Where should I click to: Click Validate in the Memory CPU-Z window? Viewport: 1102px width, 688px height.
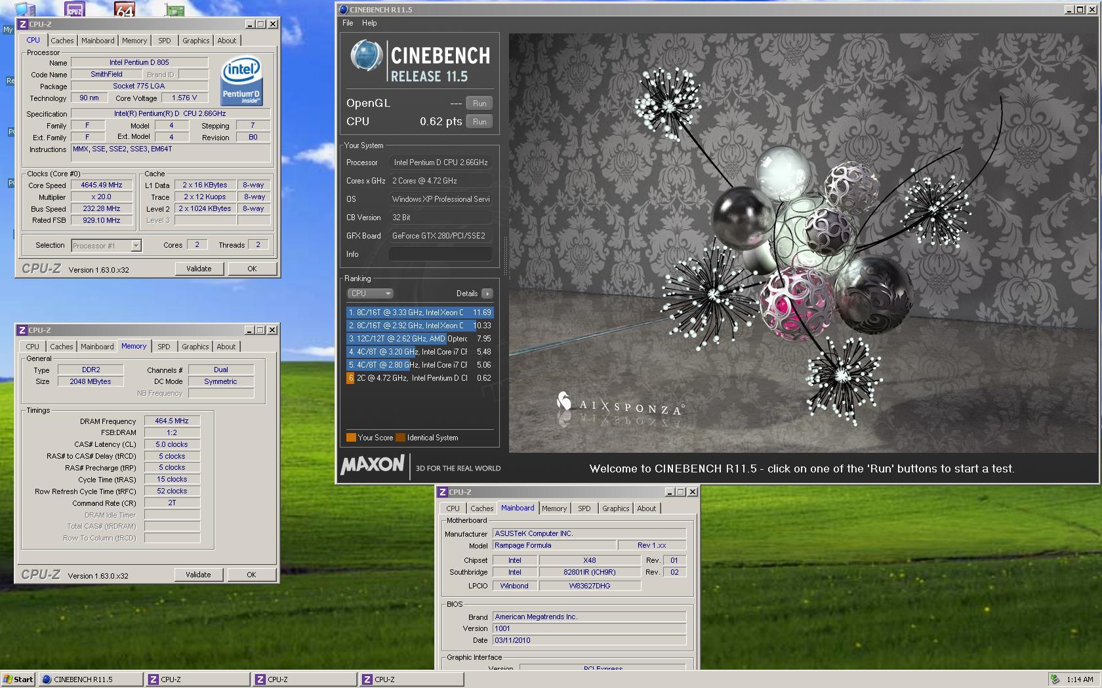[198, 575]
